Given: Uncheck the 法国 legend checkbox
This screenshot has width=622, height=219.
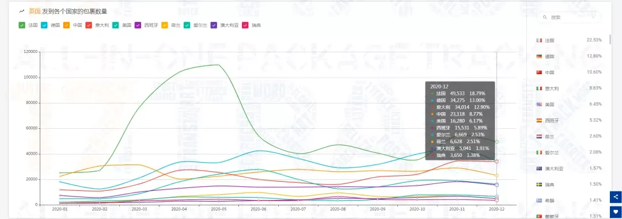Looking at the screenshot, I should [x=22, y=25].
